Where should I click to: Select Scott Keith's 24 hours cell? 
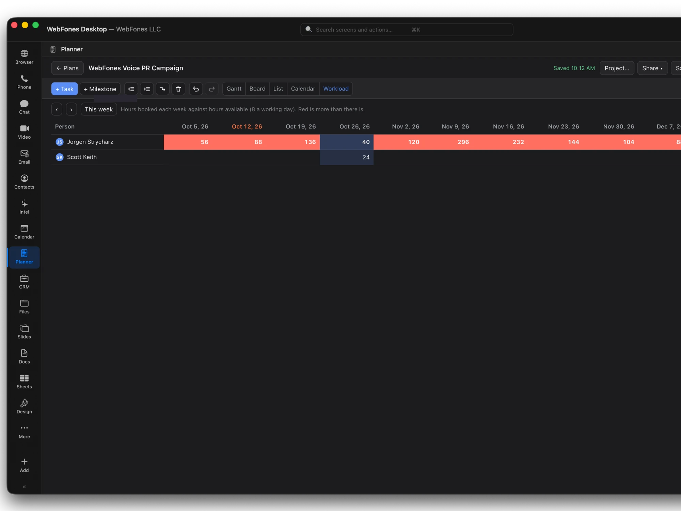347,157
